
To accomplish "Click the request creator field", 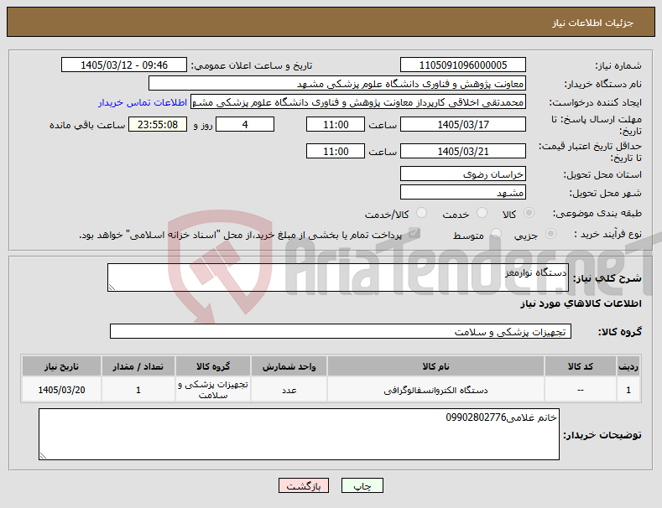I will pyautogui.click(x=358, y=102).
